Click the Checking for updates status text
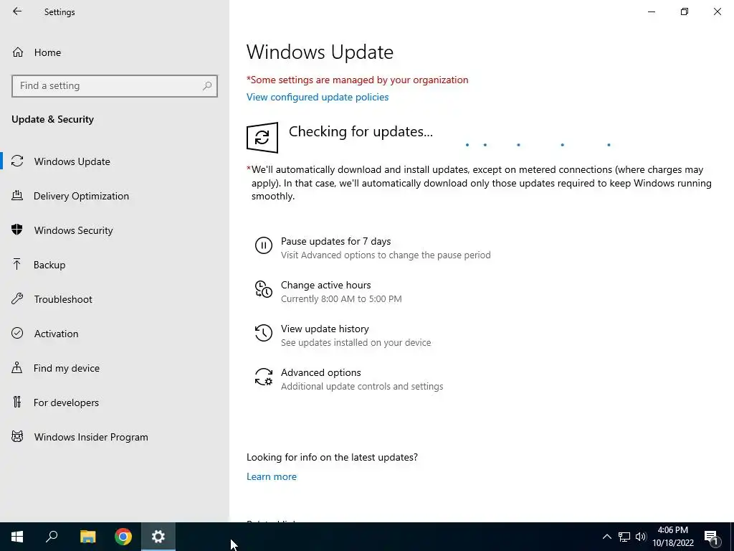The width and height of the screenshot is (734, 551). [361, 132]
